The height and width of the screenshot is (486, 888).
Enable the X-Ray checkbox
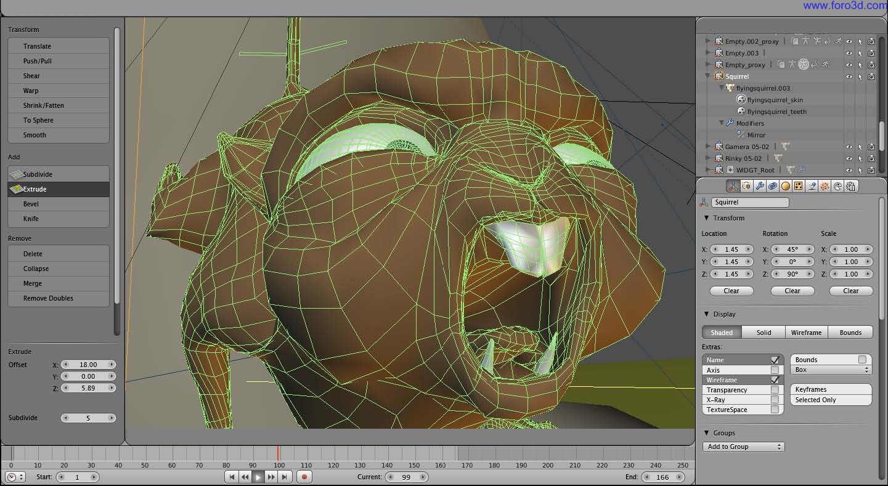click(775, 400)
